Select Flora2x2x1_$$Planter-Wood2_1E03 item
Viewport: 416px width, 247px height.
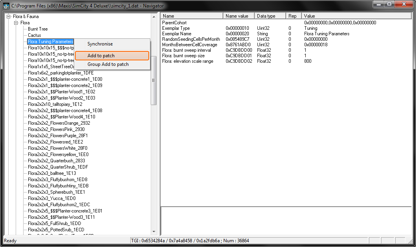62,98
